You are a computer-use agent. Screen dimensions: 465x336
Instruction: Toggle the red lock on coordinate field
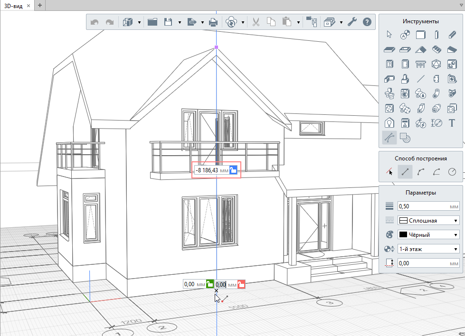click(241, 284)
